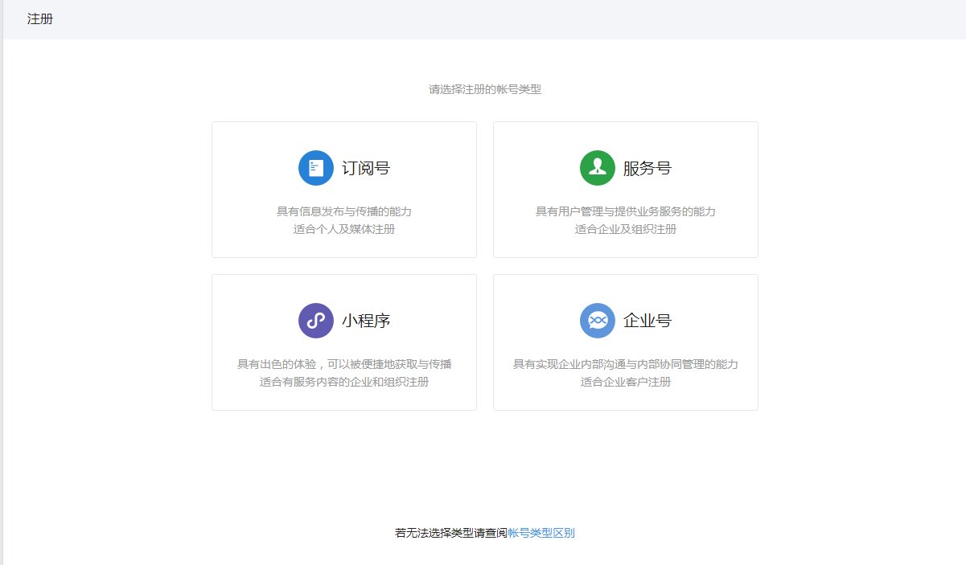Click the 请选择注册的帐号类型 heading
Screen dimensions: 966x565
[483, 88]
